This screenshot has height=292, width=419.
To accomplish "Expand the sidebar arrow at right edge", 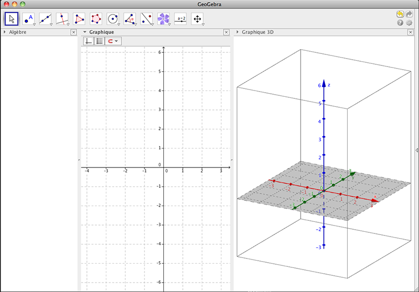I will tap(417, 150).
